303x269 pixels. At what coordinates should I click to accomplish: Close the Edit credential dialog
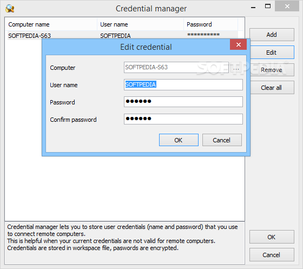click(238, 44)
